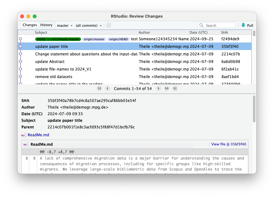274x197 pixels.
Task: Select the History tab
Action: 46,25
